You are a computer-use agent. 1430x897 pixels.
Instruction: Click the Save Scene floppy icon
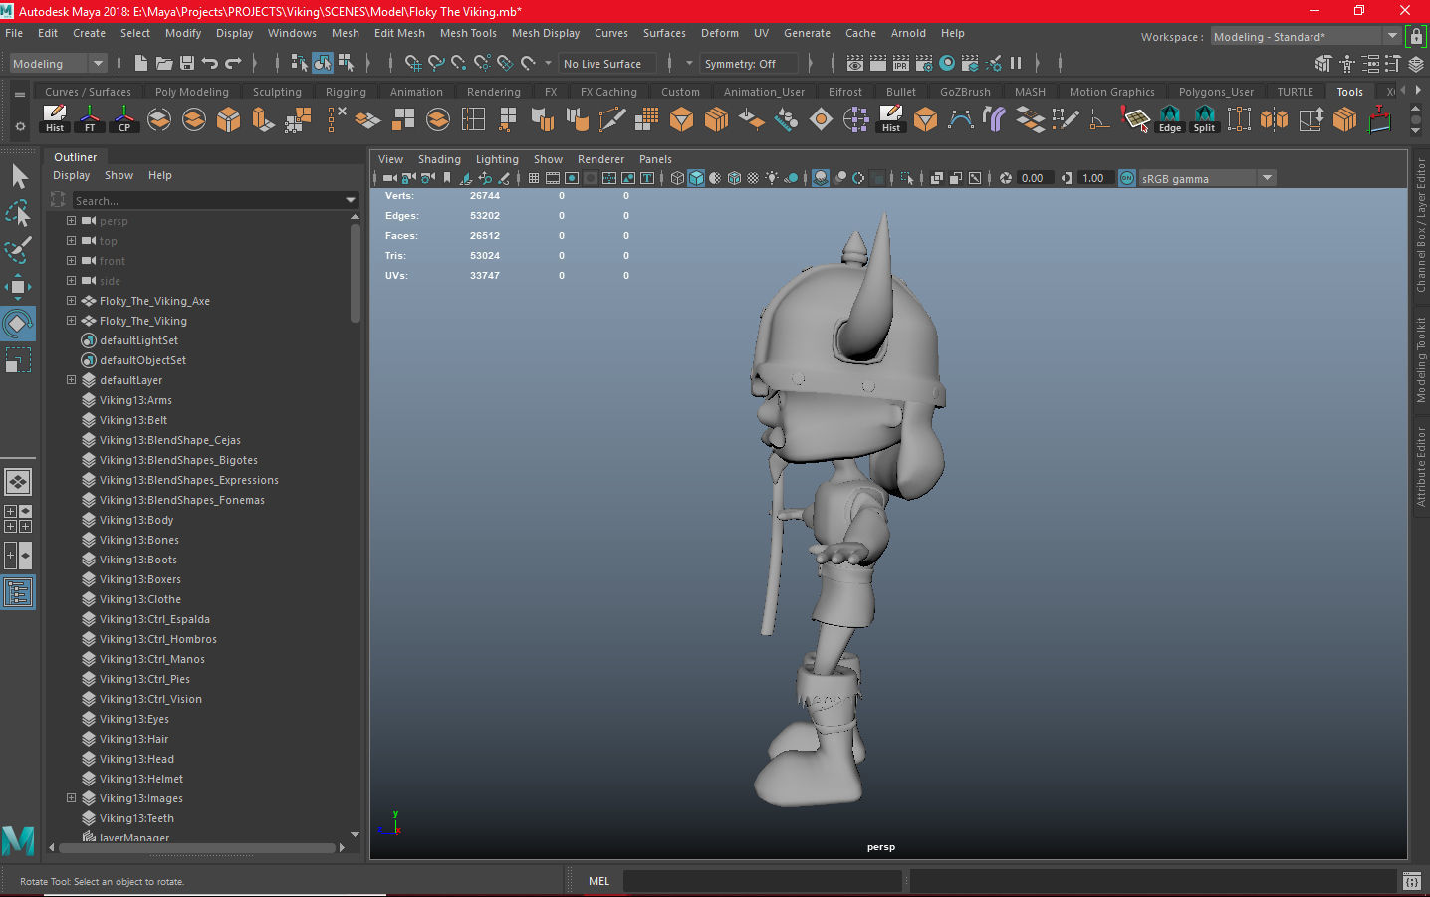[x=187, y=63]
